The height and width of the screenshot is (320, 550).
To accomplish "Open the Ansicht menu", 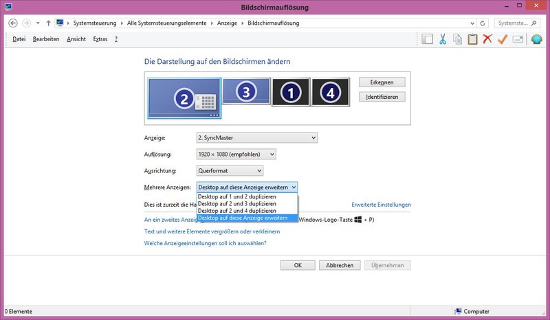I will (x=76, y=39).
